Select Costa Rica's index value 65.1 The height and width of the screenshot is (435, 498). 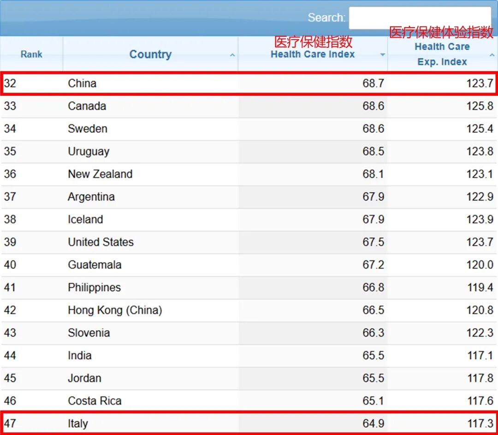[373, 400]
